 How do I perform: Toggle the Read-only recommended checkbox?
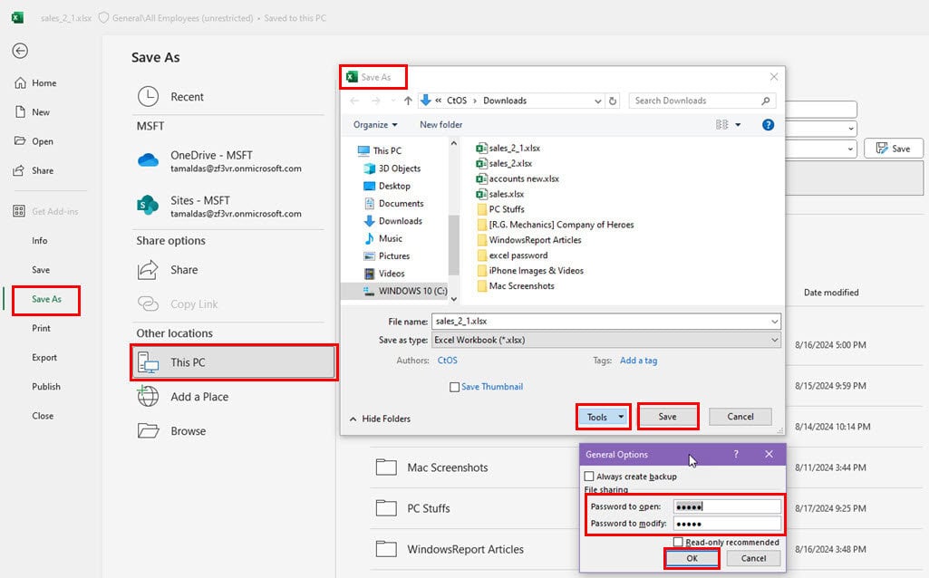click(x=678, y=542)
